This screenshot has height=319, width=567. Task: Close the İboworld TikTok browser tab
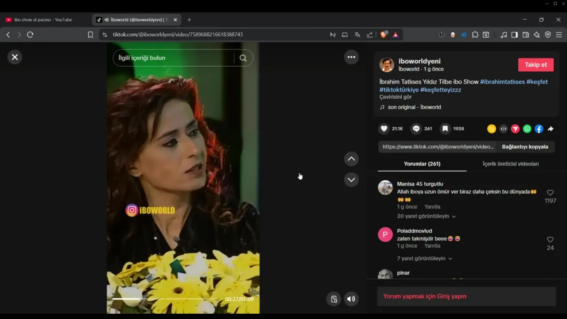click(175, 19)
